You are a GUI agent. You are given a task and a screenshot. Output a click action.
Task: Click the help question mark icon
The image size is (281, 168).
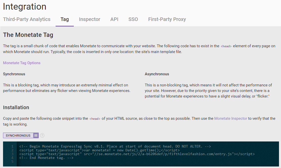tap(42, 135)
